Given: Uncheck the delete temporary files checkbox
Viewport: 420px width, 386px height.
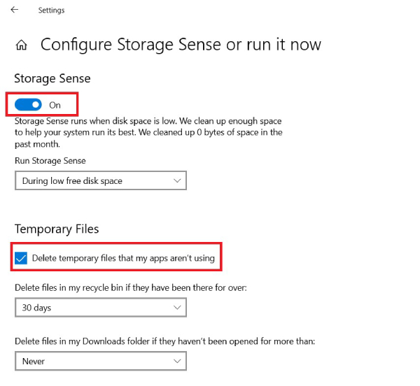Looking at the screenshot, I should 22,258.
